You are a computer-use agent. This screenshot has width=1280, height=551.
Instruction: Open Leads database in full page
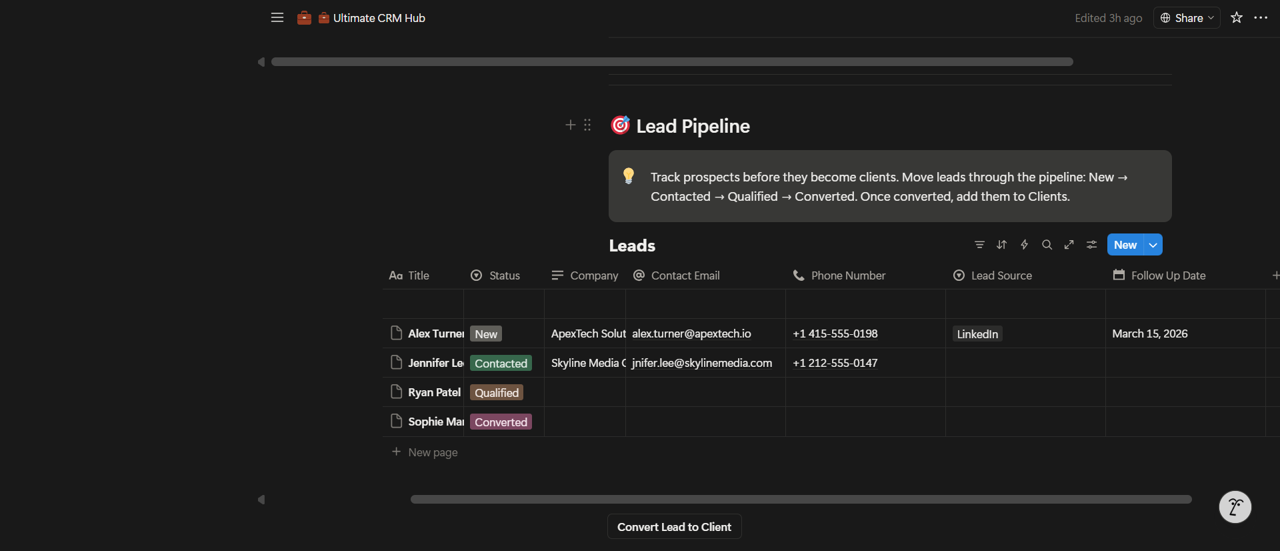pos(1069,245)
